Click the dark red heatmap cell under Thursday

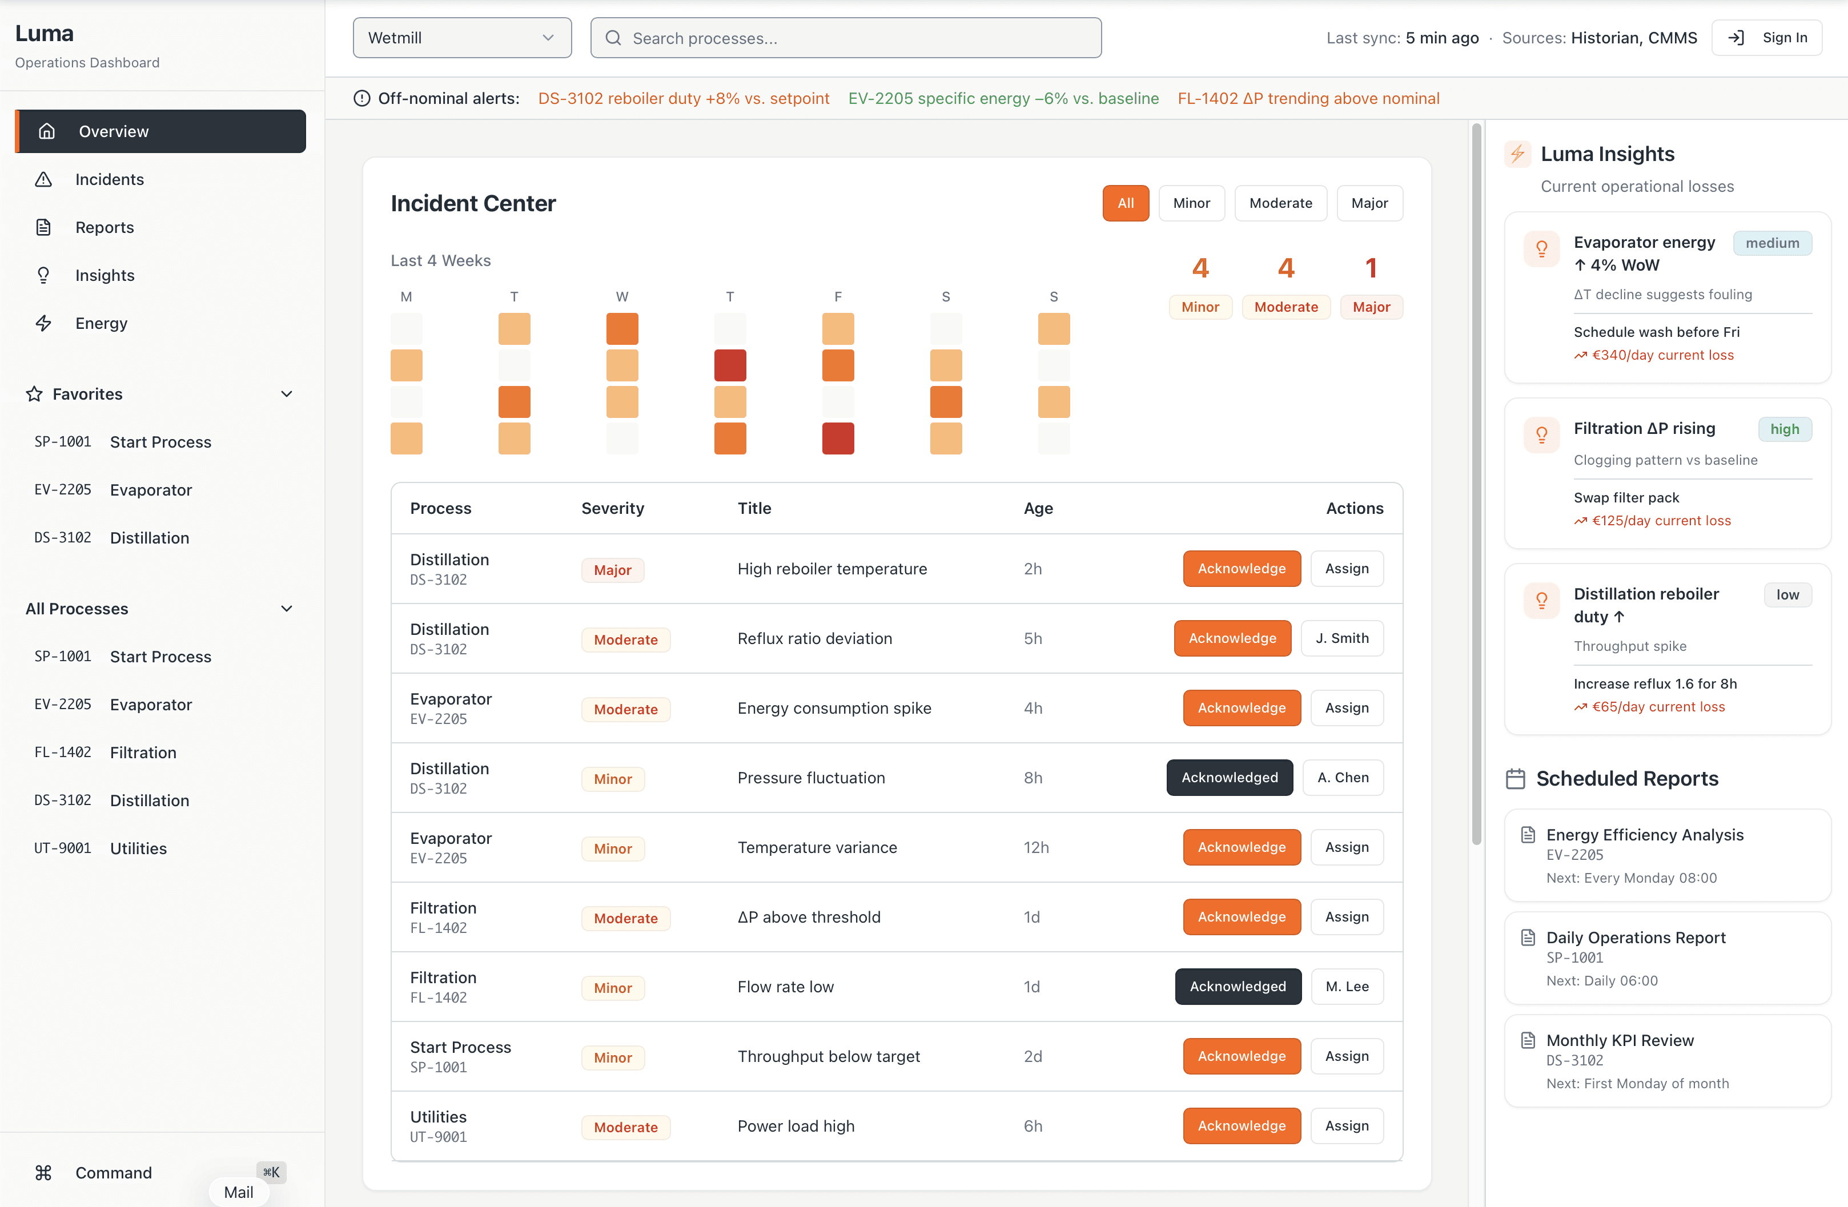tap(730, 365)
